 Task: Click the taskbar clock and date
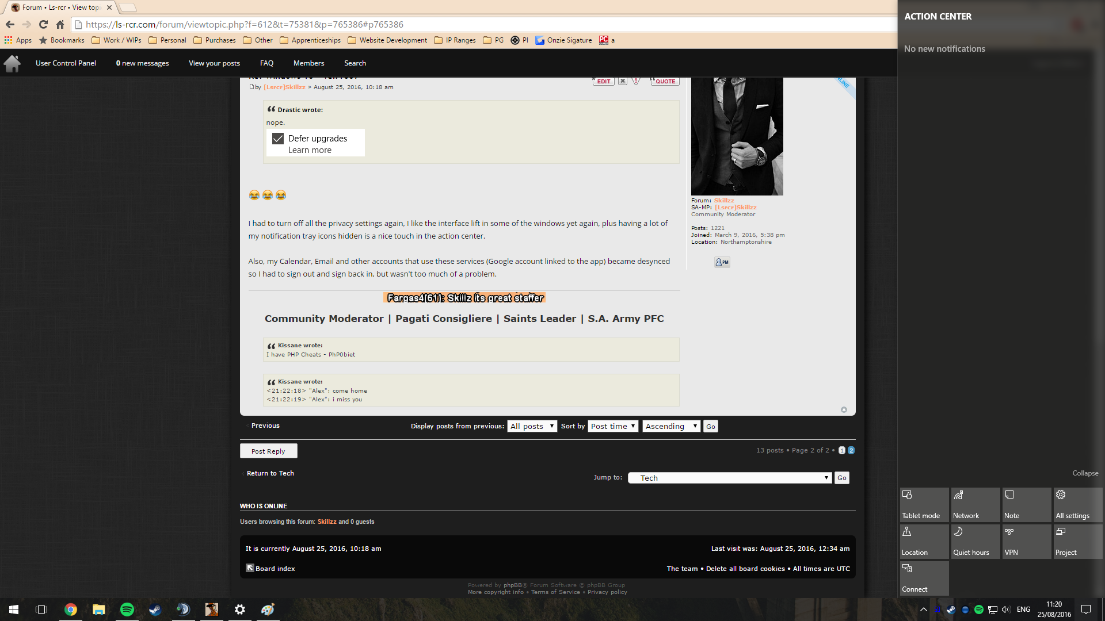pyautogui.click(x=1054, y=609)
